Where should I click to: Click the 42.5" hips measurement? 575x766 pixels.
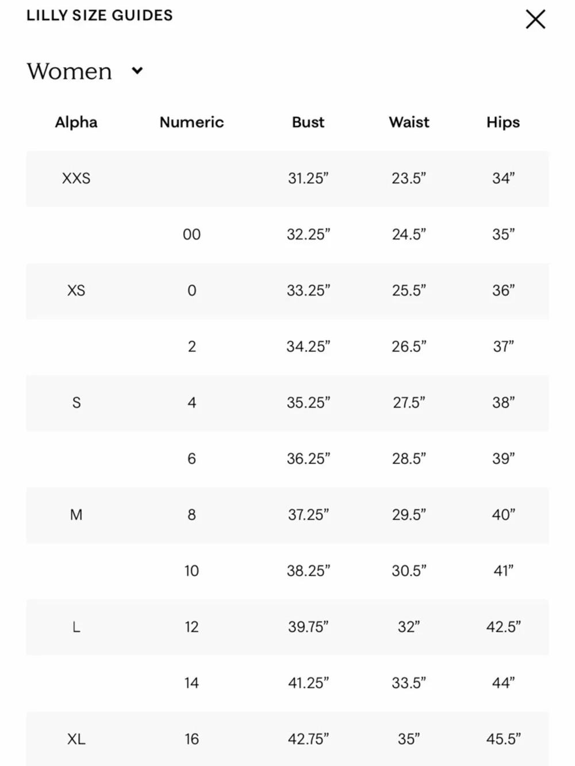pos(503,626)
